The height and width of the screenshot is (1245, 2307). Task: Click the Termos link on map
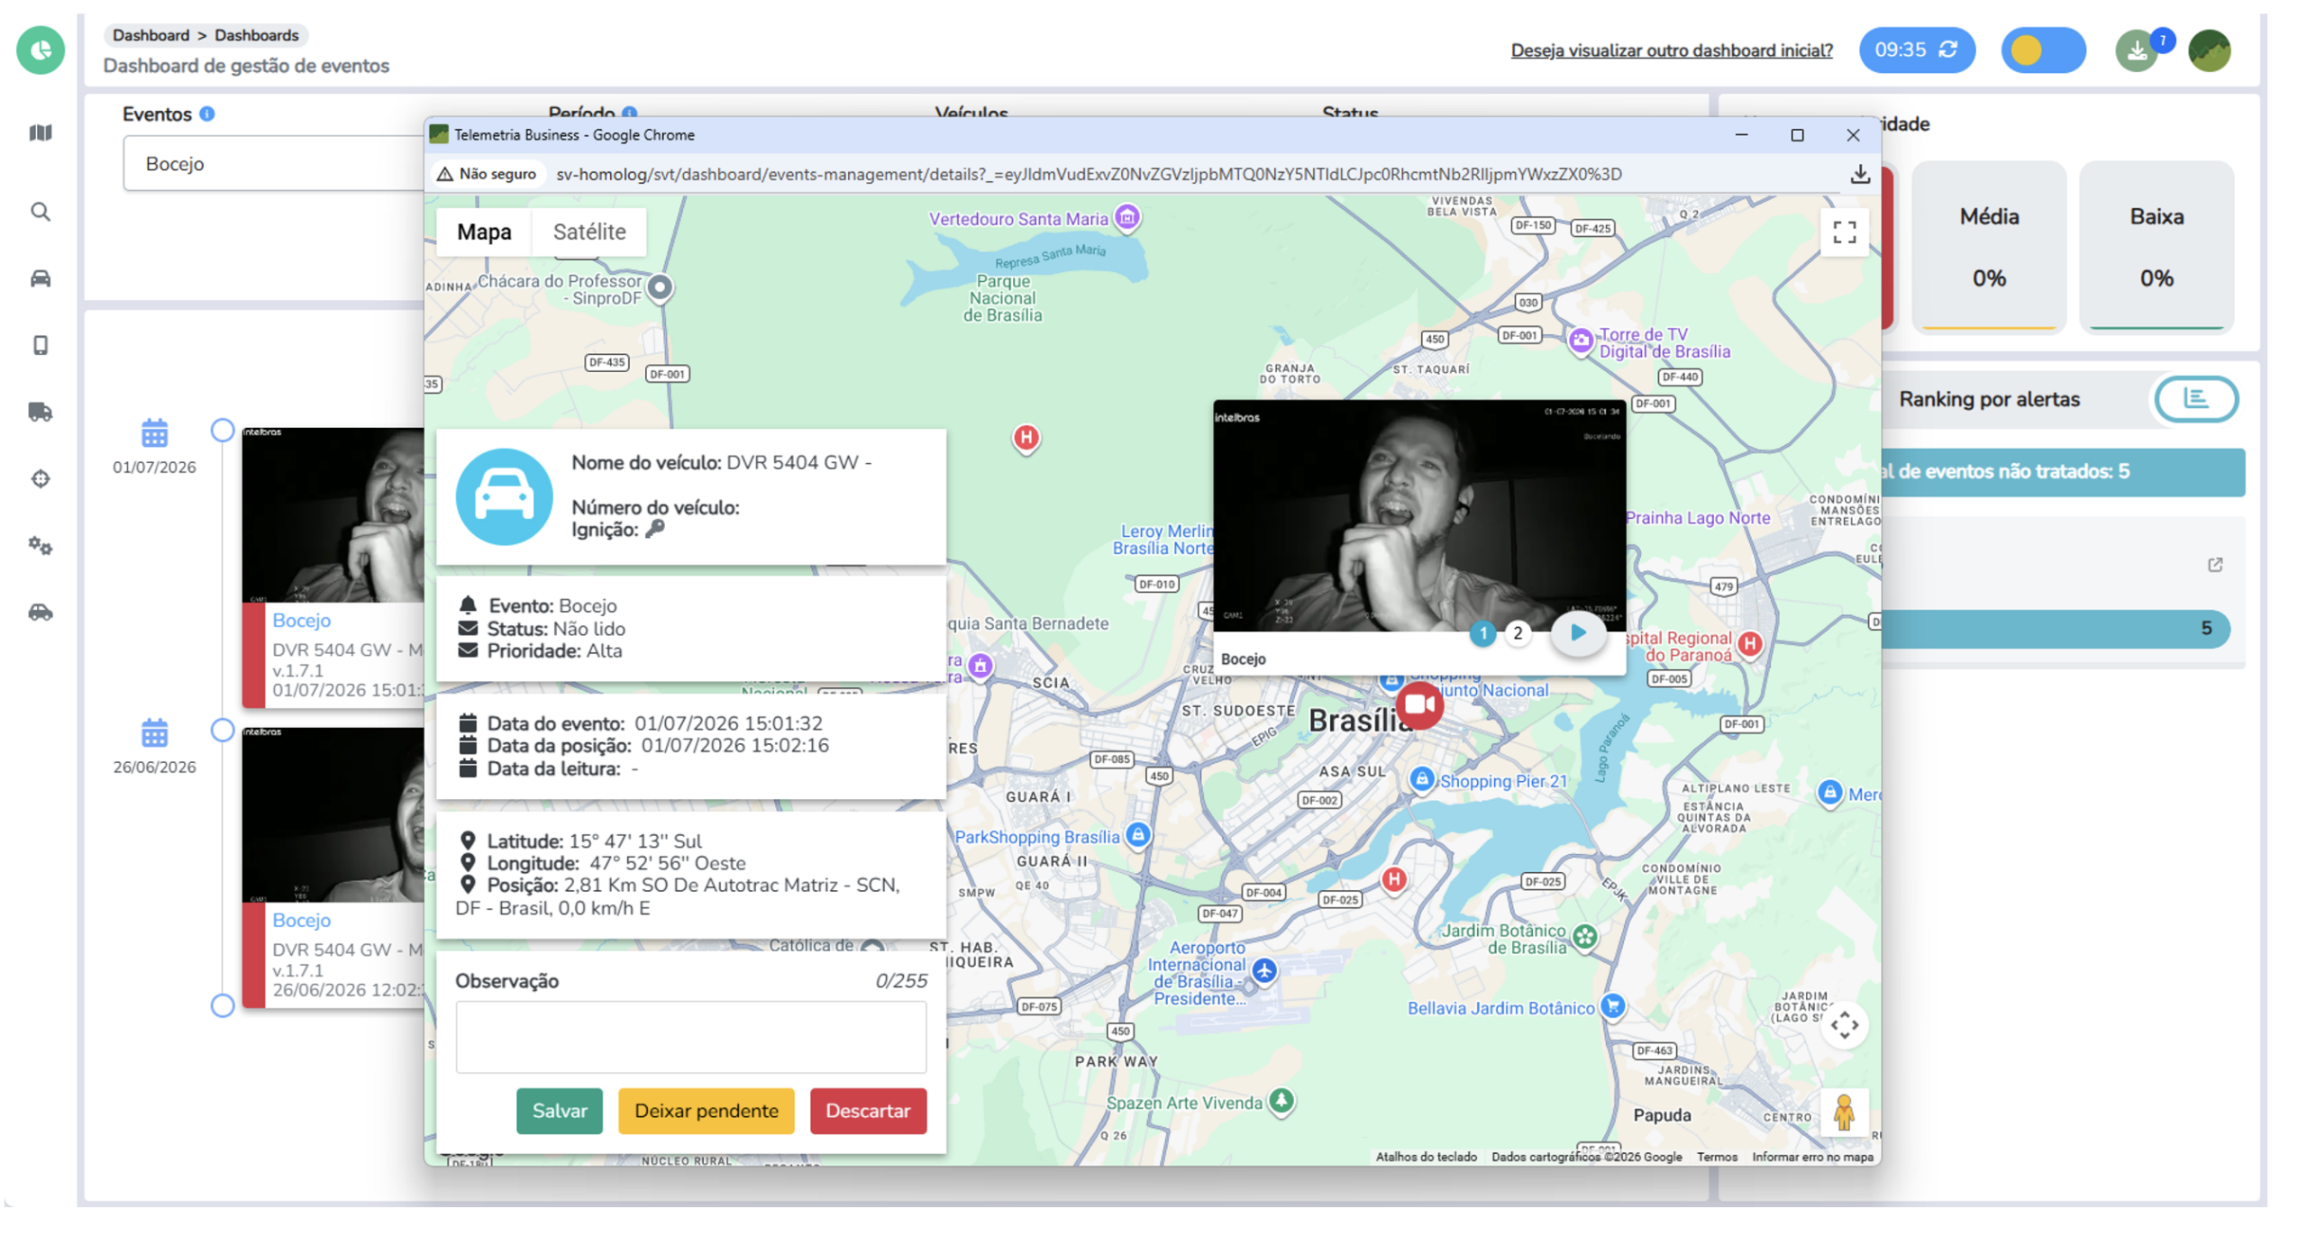(1716, 1156)
